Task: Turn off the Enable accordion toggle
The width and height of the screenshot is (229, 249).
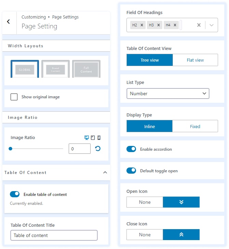Action: 131,149
